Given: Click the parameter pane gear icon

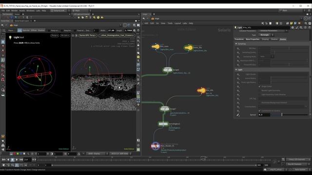Looking at the screenshot, I should point(292,28).
